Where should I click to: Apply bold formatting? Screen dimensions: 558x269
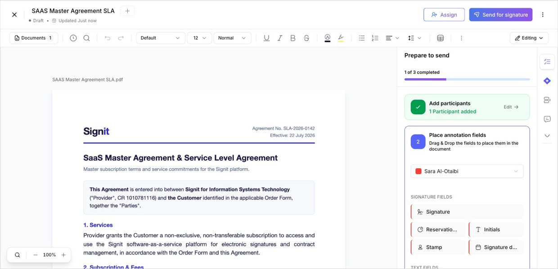[x=293, y=38]
